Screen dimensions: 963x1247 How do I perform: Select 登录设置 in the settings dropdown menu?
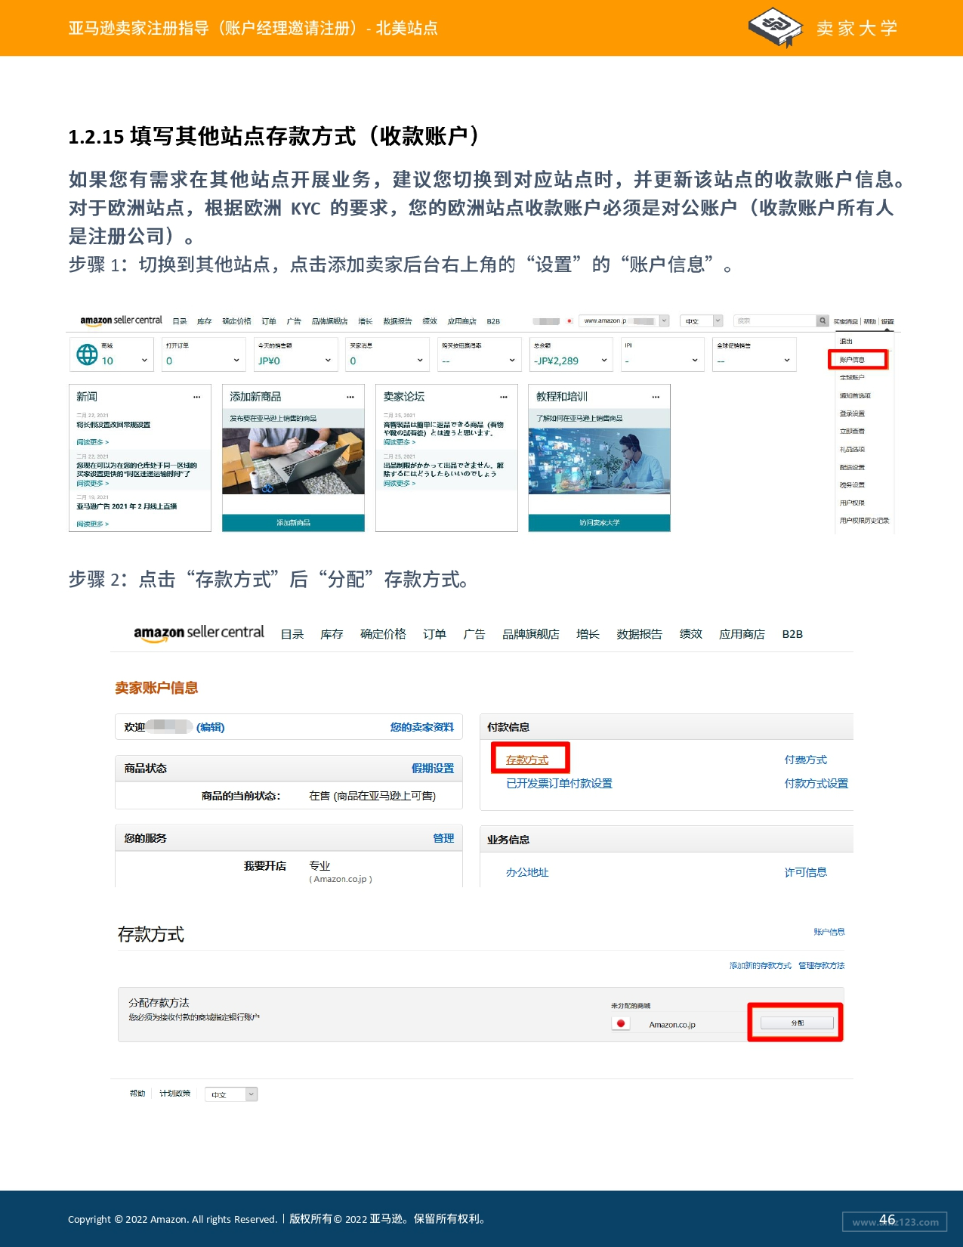(x=852, y=413)
